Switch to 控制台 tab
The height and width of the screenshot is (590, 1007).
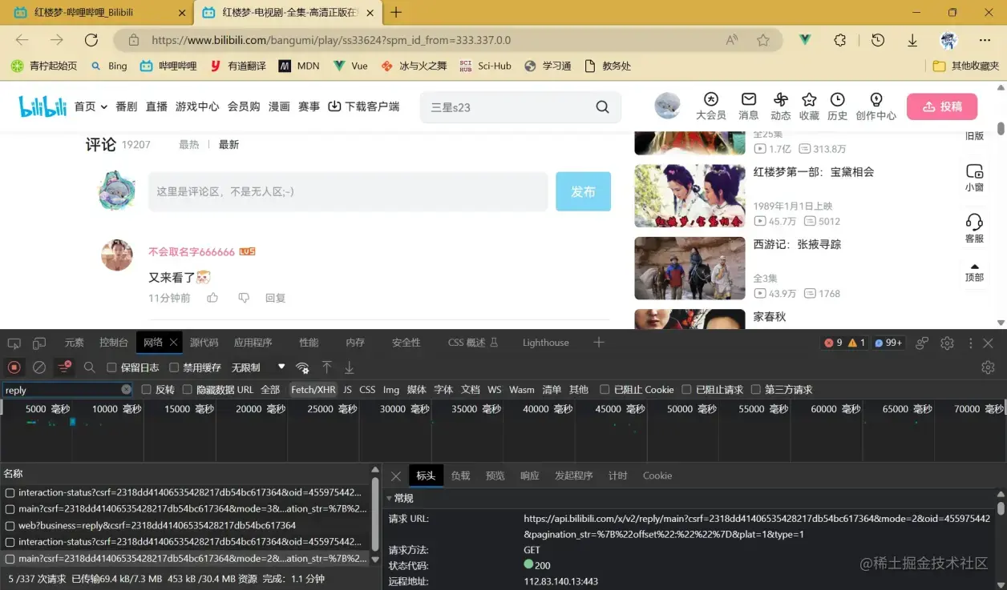click(114, 343)
